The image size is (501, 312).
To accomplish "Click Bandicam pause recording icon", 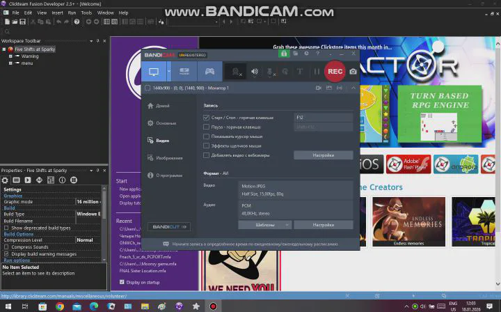I will pyautogui.click(x=317, y=72).
